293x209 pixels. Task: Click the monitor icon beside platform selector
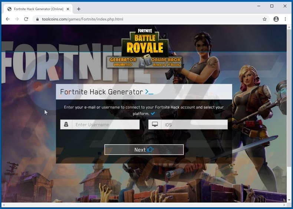(x=155, y=125)
